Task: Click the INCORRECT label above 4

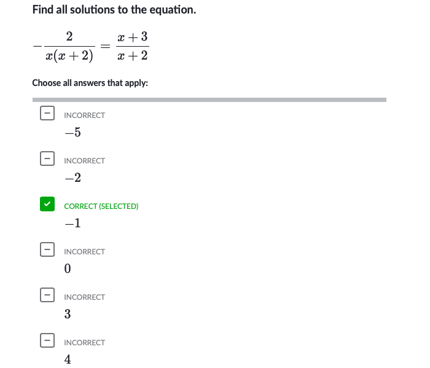Action: (x=85, y=343)
